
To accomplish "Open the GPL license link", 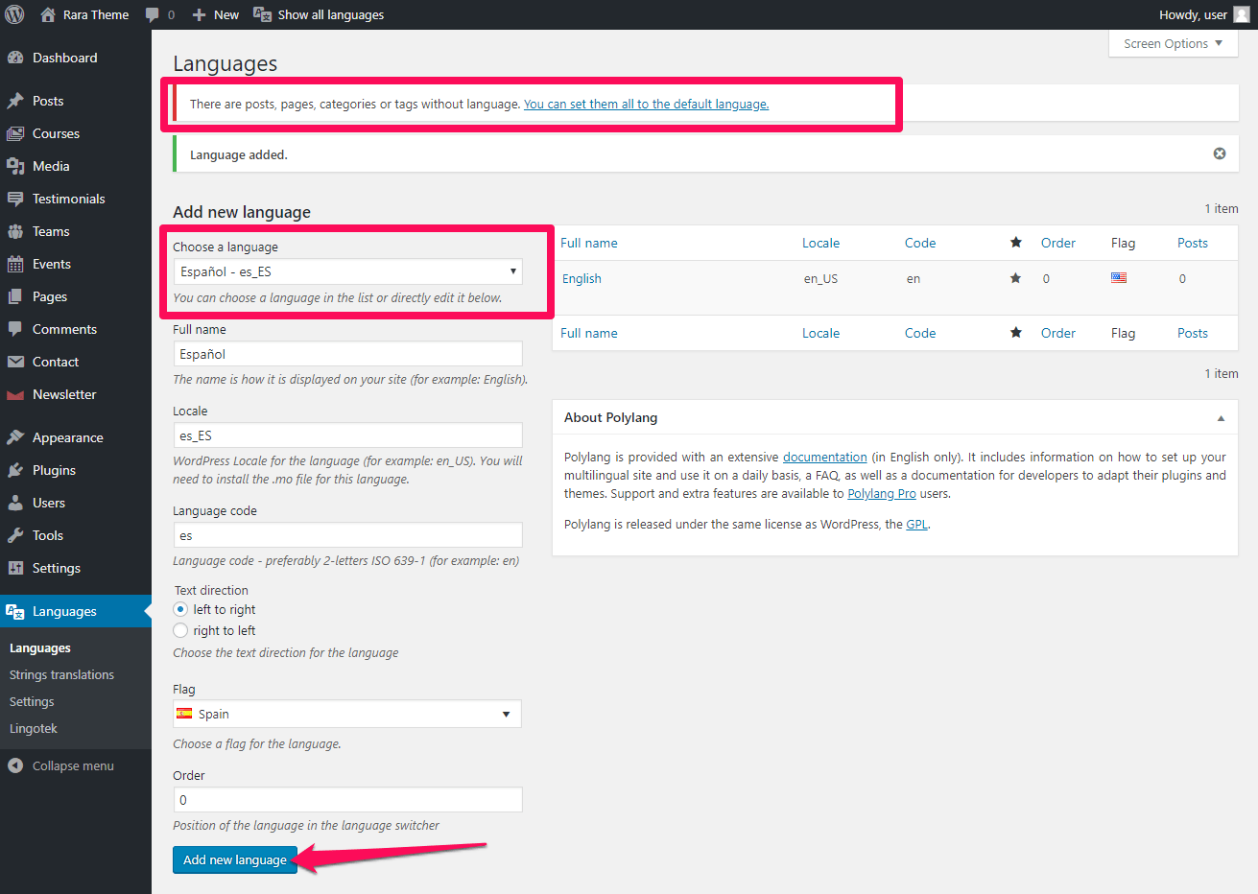I will tap(917, 524).
